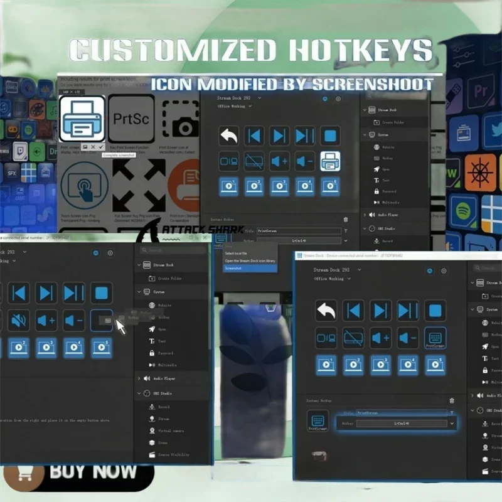
Task: Expand Audio Player group in bottom-left window
Action: 139,378
